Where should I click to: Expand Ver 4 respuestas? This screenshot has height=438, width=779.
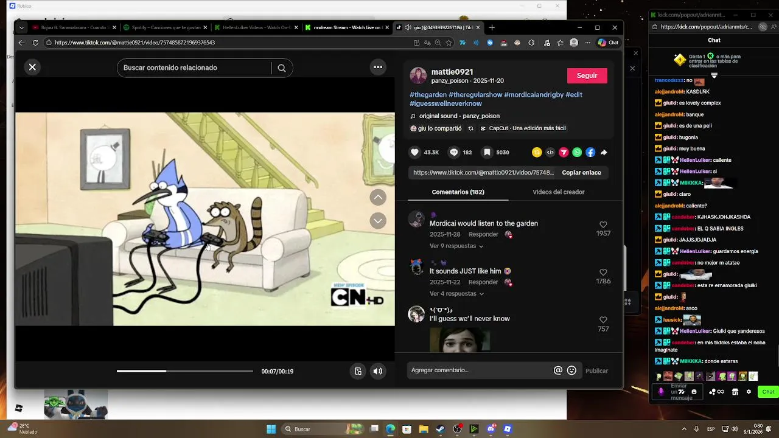pyautogui.click(x=456, y=294)
